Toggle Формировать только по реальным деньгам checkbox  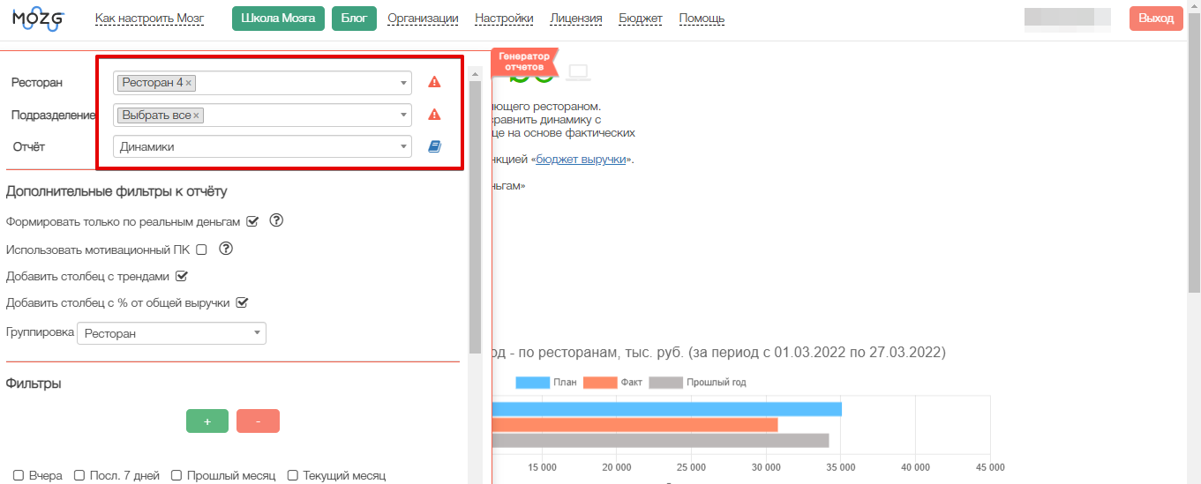252,221
